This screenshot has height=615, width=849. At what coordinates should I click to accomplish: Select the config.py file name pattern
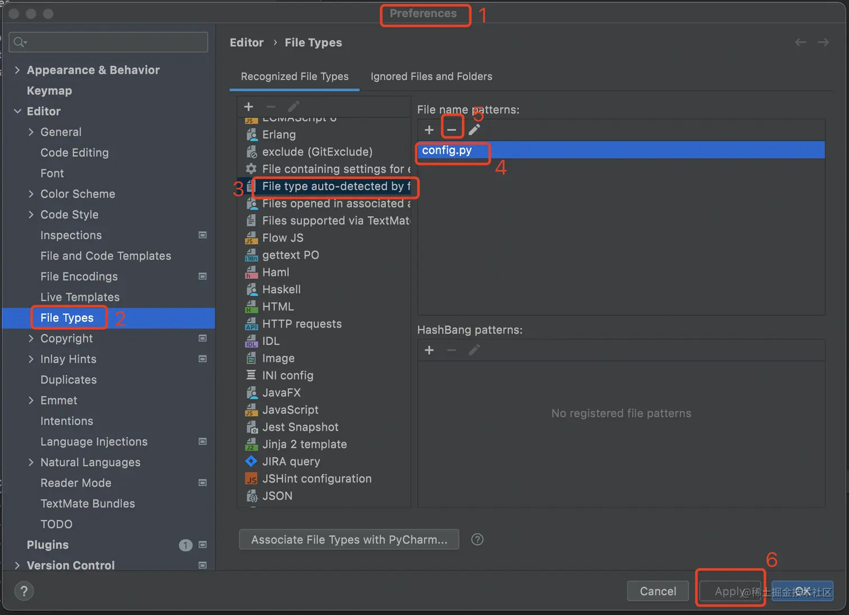447,151
